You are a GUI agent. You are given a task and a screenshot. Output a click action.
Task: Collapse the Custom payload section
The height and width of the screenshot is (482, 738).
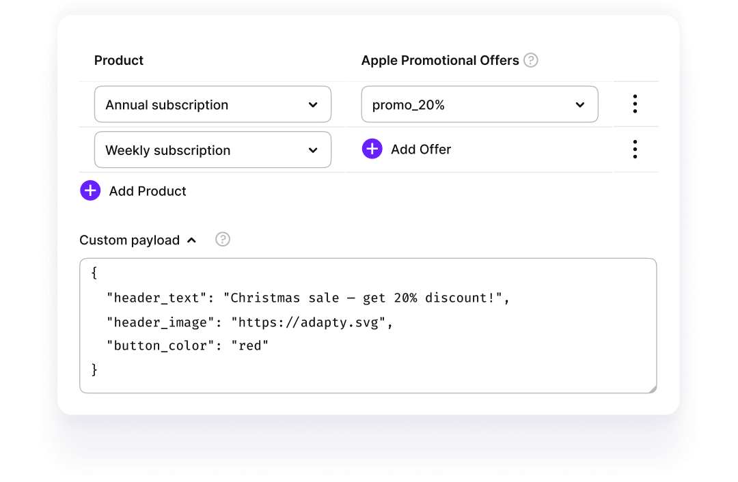(x=191, y=240)
